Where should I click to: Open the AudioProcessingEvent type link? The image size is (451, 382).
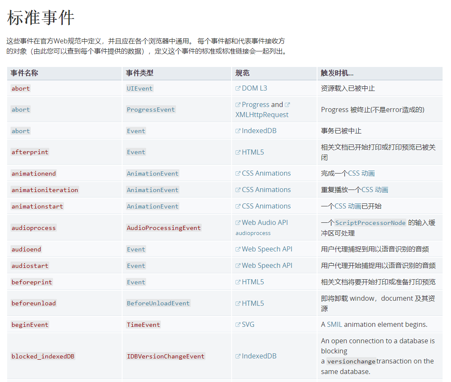point(164,228)
